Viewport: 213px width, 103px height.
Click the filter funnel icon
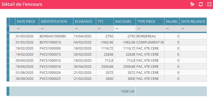8,29
